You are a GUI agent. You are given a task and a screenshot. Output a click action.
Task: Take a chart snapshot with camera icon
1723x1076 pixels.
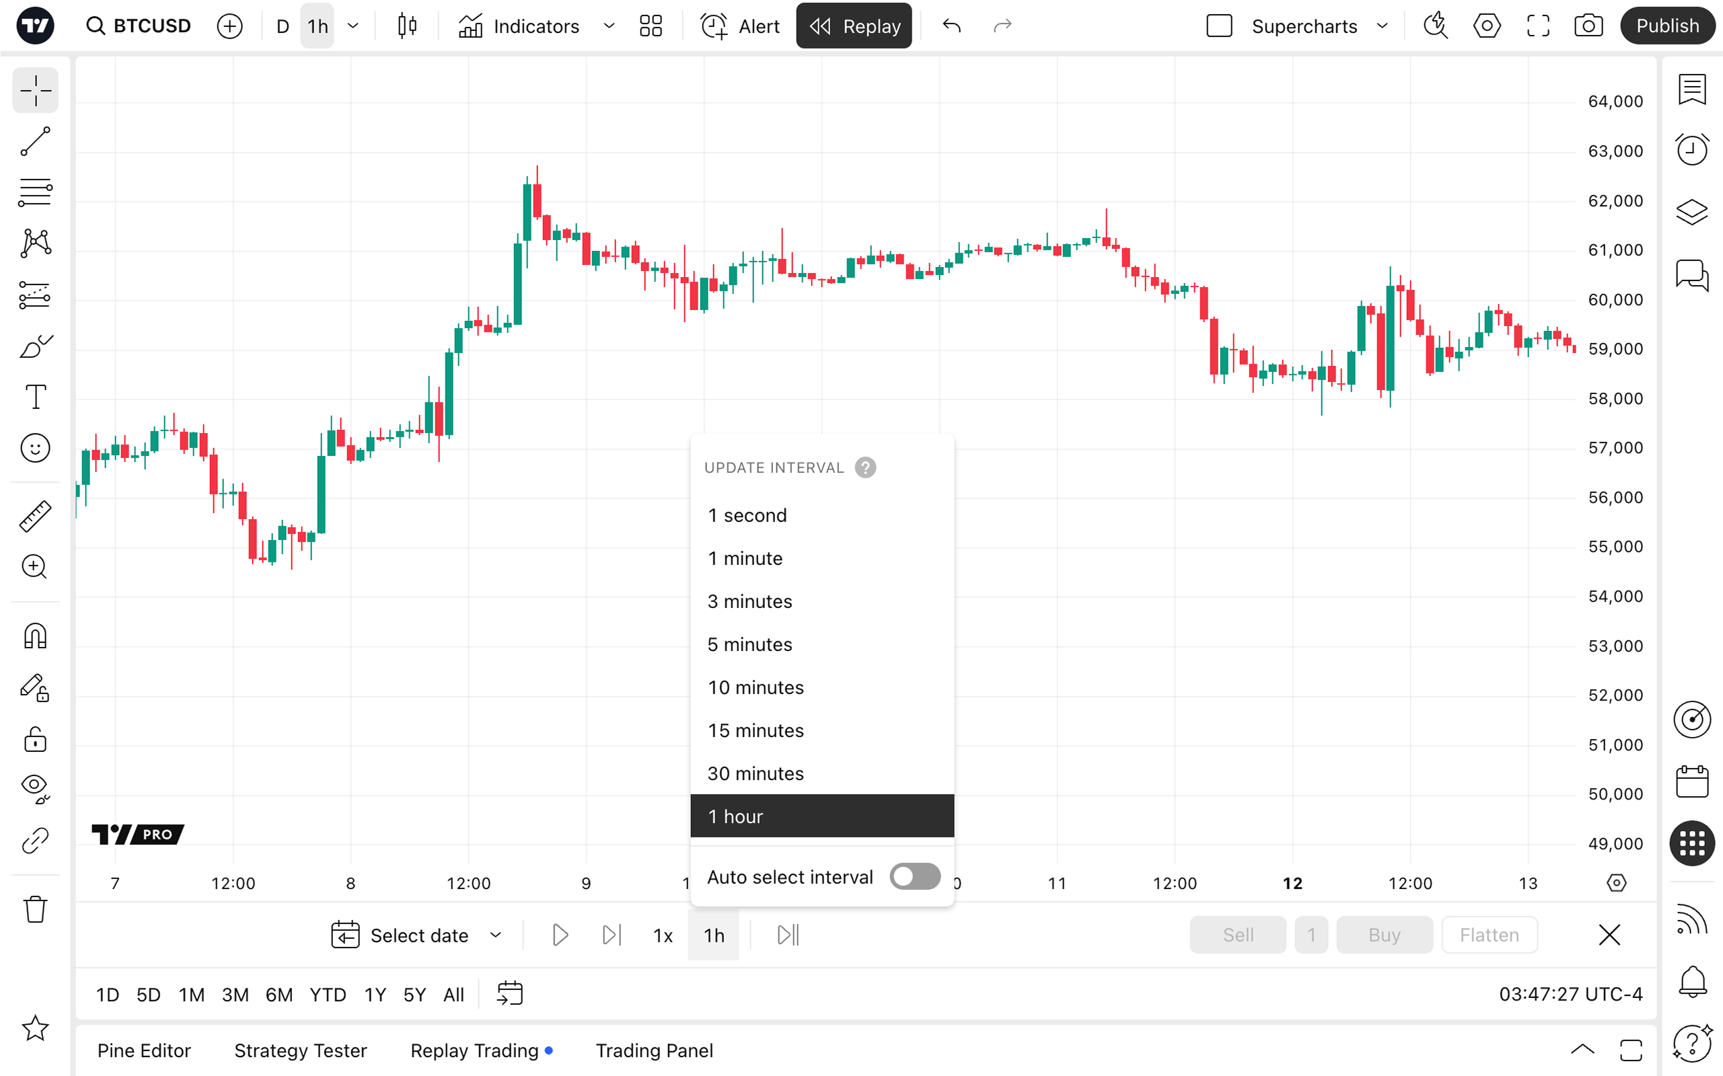tap(1588, 26)
